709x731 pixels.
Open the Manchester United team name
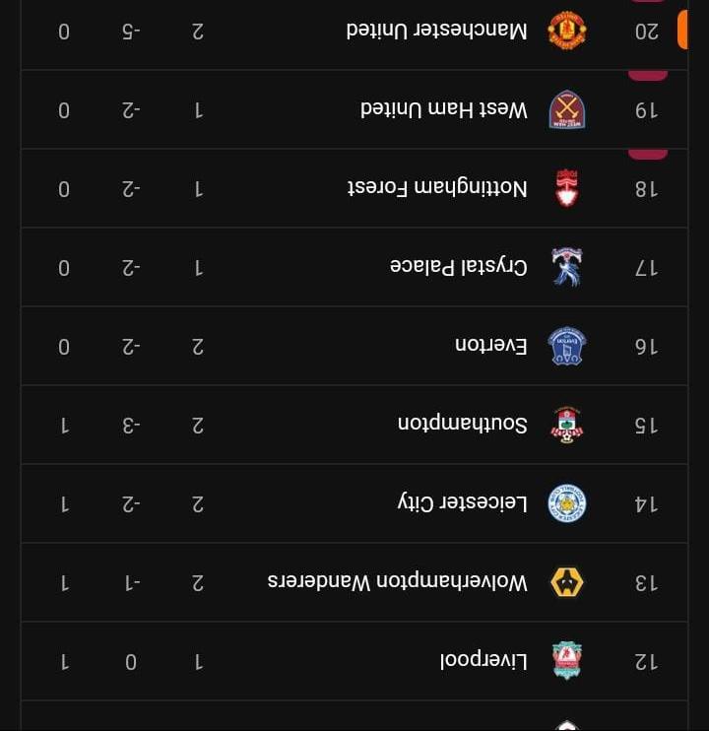436,31
